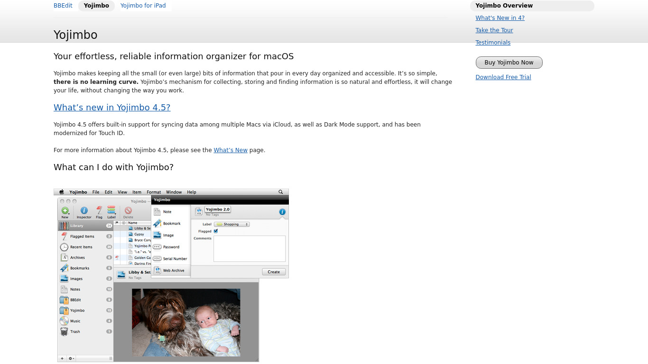Select the Archives sidebar icon
The height and width of the screenshot is (364, 648).
coord(64,257)
